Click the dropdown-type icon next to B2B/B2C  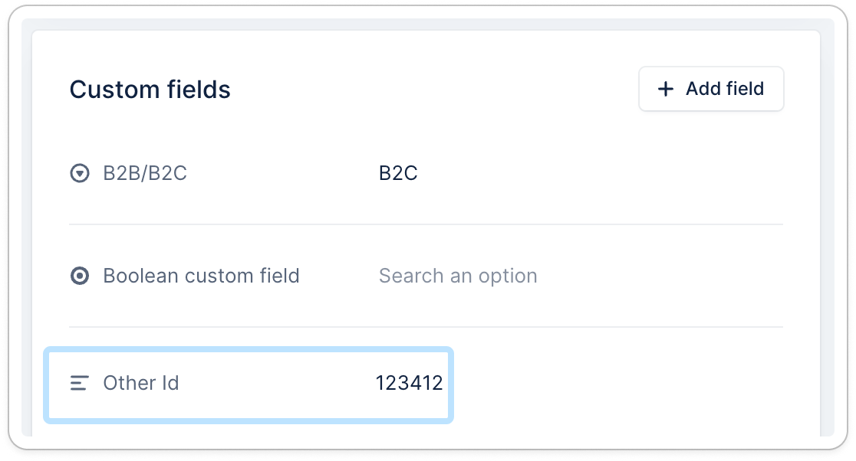pos(79,174)
